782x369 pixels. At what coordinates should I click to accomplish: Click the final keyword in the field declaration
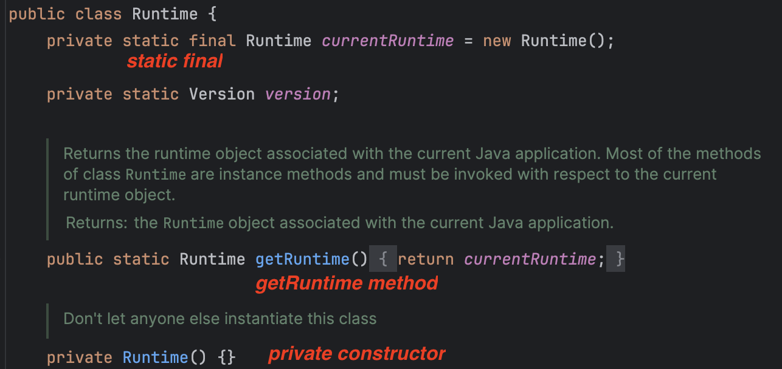tap(212, 41)
